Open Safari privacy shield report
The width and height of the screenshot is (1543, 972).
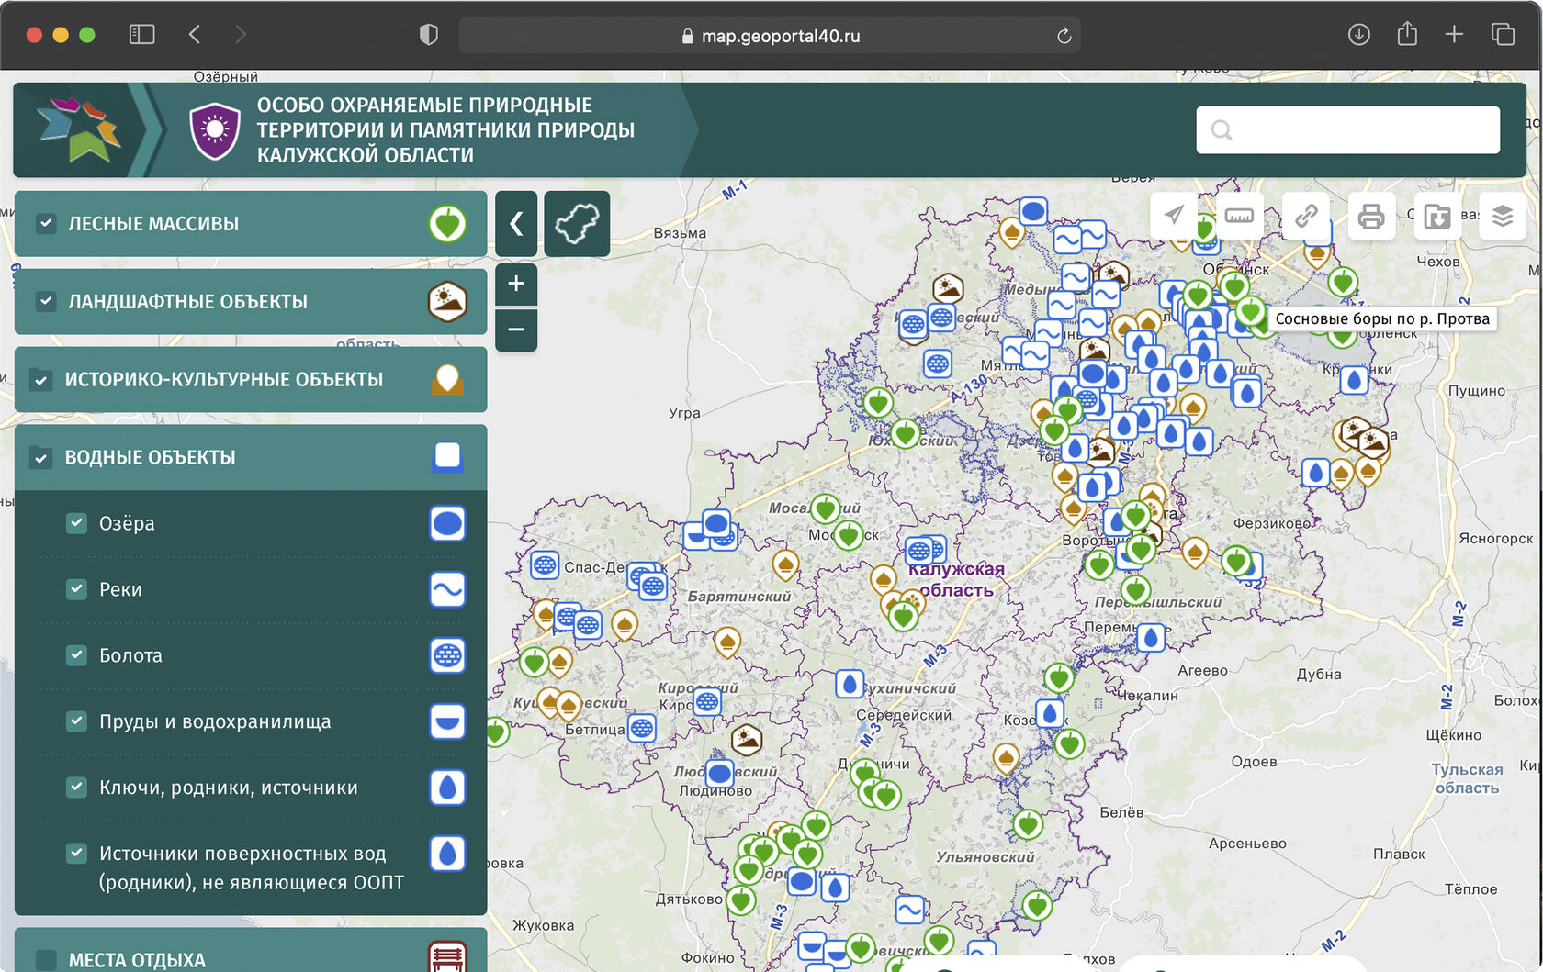[428, 35]
